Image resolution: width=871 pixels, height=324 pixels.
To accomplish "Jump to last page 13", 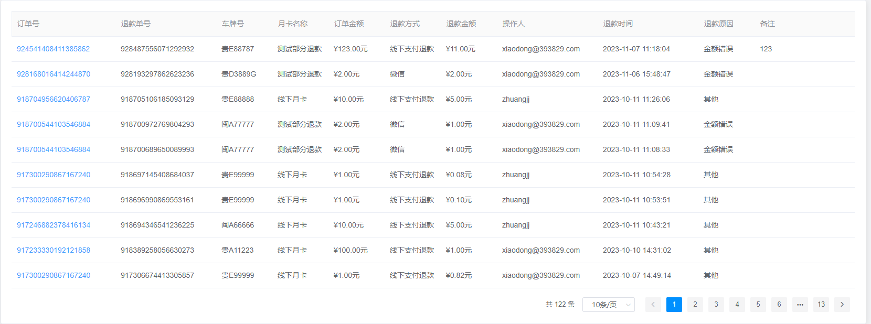I will click(821, 305).
